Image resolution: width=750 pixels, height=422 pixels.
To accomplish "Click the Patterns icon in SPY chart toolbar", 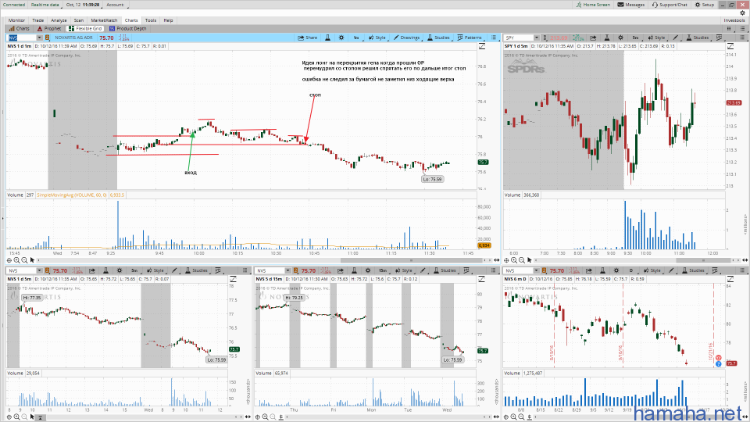I will [x=719, y=38].
